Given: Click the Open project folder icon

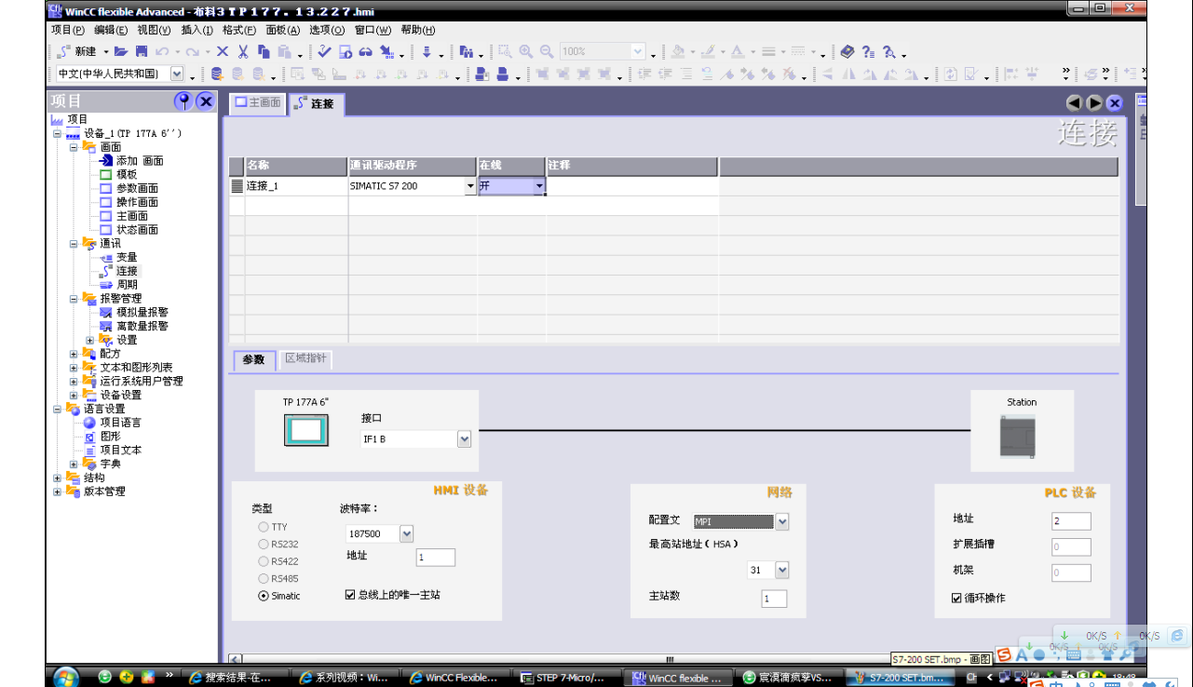Looking at the screenshot, I should pyautogui.click(x=121, y=52).
